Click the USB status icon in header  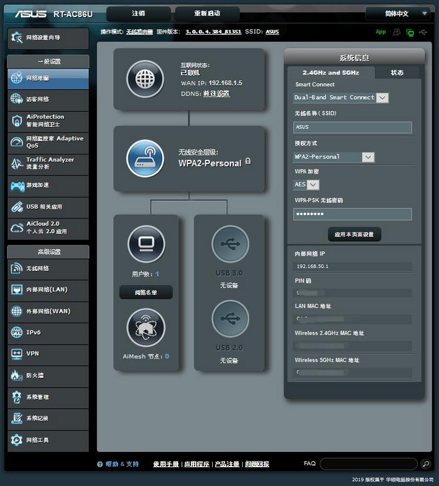(x=423, y=32)
